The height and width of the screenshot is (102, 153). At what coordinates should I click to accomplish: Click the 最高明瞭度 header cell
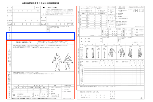[x=101, y=14]
